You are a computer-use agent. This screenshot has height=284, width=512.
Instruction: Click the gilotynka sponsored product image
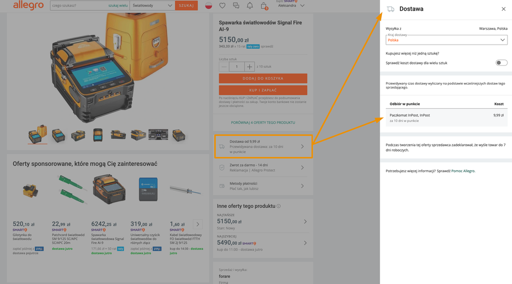coord(30,191)
